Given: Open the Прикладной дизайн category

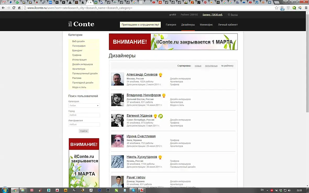Looking at the screenshot, I should [x=82, y=83].
